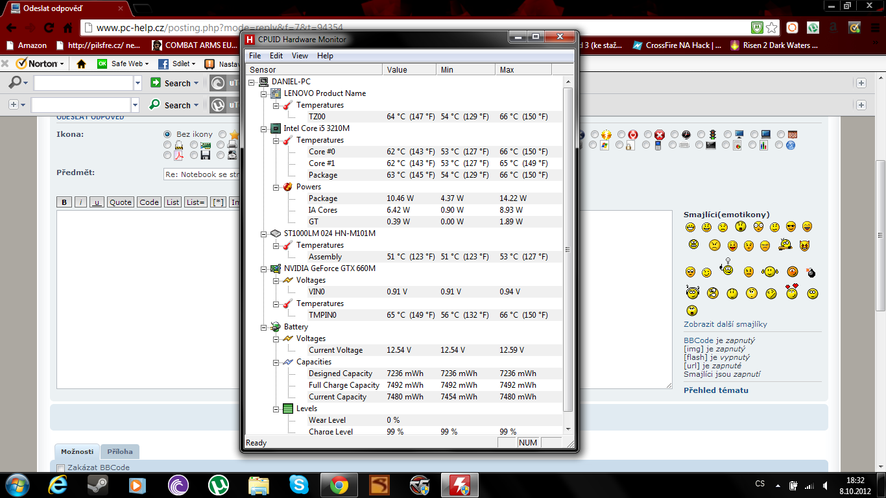886x498 pixels.
Task: Open Chrome's hamburger menu icon
Action: [875, 28]
